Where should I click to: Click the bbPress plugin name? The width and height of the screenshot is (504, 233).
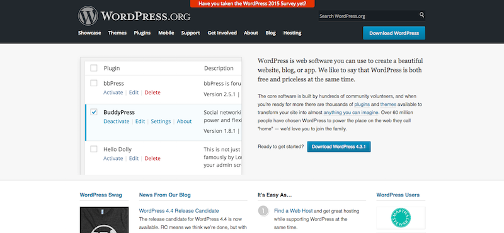[x=113, y=83]
